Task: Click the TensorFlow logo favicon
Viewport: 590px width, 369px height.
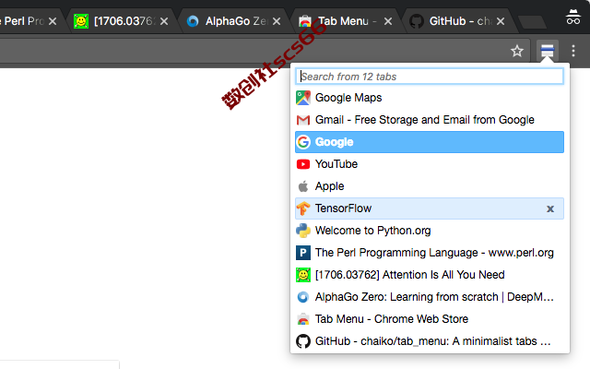Action: pyautogui.click(x=303, y=208)
